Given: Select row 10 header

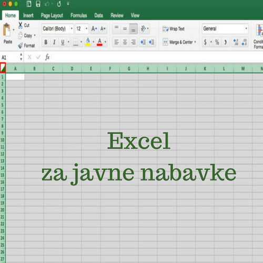Looking at the screenshot, I should 3,140.
